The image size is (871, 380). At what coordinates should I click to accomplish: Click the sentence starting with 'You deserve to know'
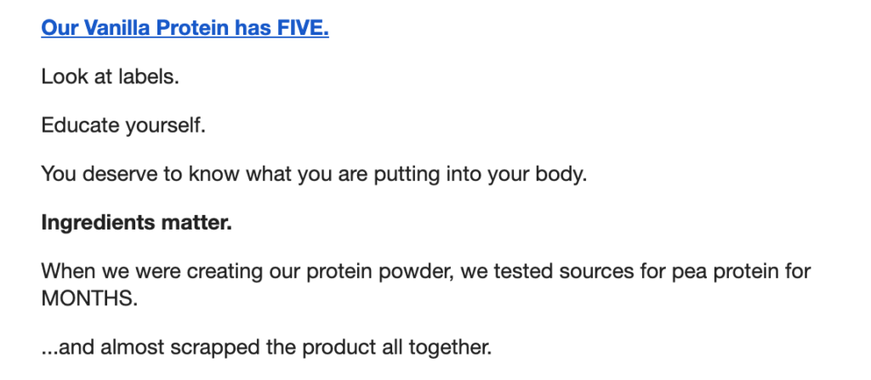coord(314,174)
